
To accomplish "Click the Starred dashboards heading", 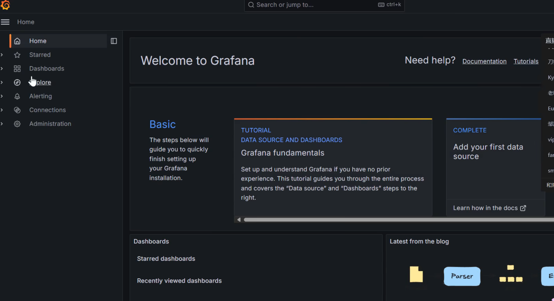I will coord(166,259).
